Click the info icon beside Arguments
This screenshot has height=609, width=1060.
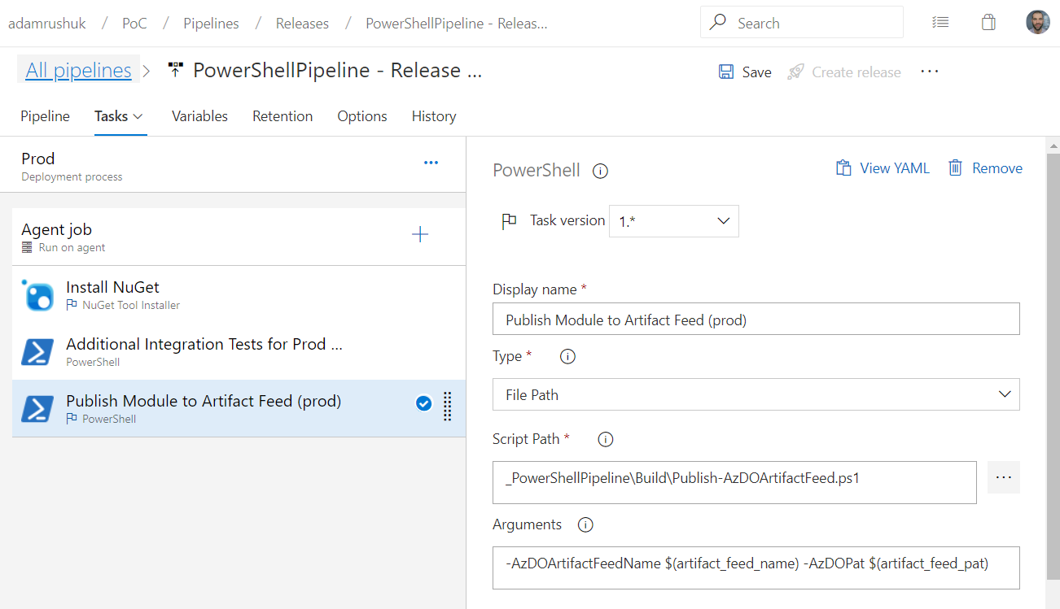click(585, 524)
